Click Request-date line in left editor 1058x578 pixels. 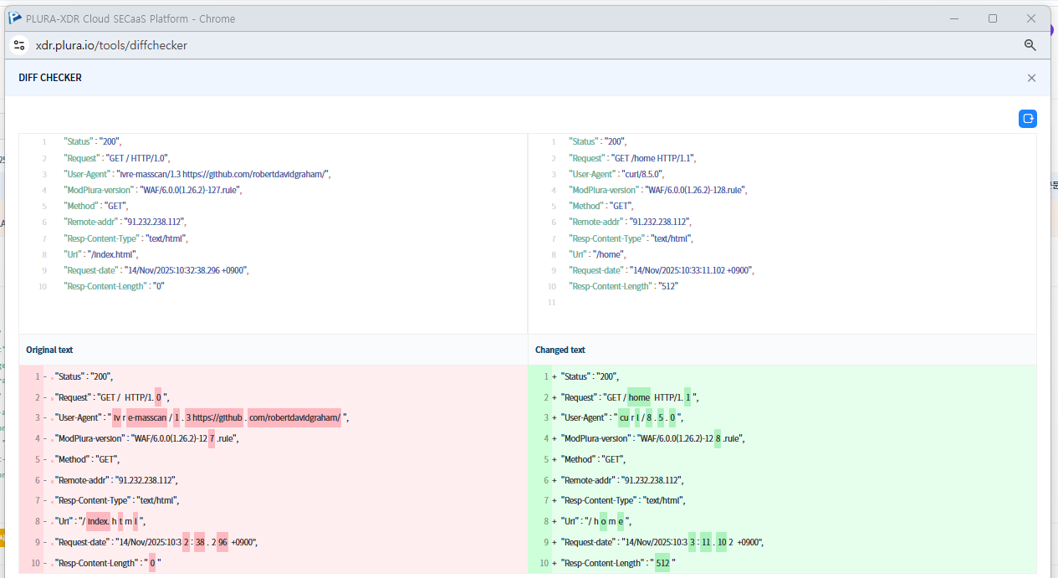pos(156,270)
